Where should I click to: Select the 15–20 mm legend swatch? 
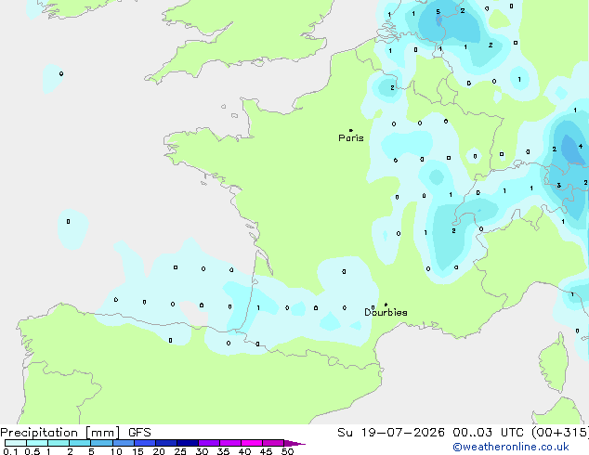click(145, 443)
